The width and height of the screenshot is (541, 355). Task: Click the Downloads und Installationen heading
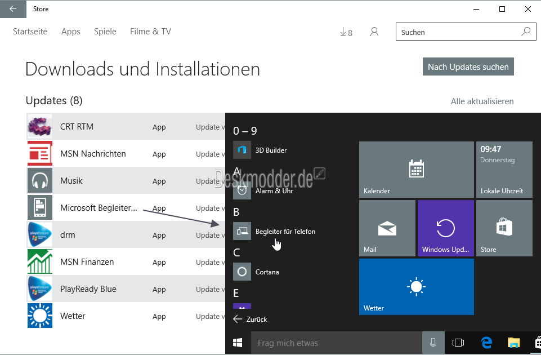tap(142, 68)
